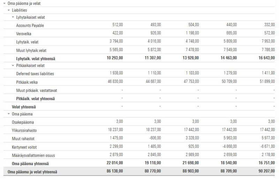279x179 pixels.
Task: Select Deferred taxes liabilities row
Action: pos(139,73)
